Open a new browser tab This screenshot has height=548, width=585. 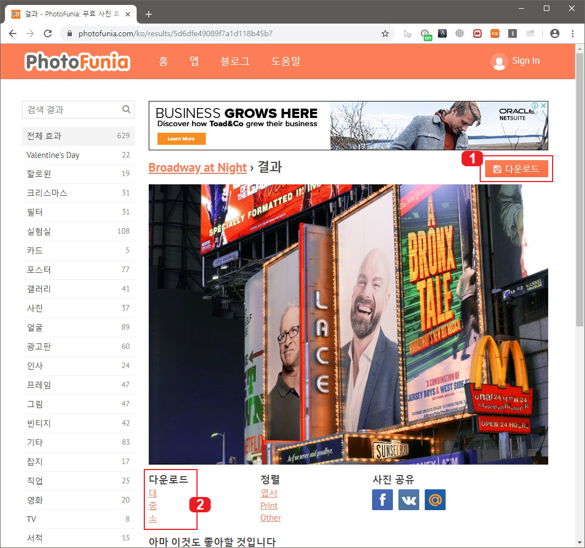[x=149, y=14]
